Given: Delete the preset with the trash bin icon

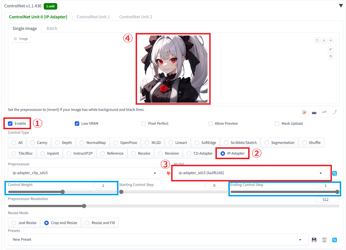Looking at the screenshot, I should point(324,240).
